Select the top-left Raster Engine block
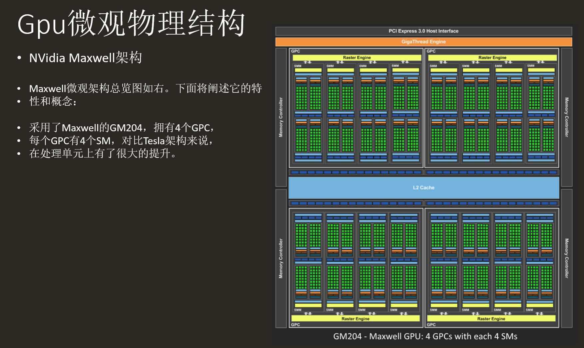The image size is (584, 348). click(x=356, y=57)
